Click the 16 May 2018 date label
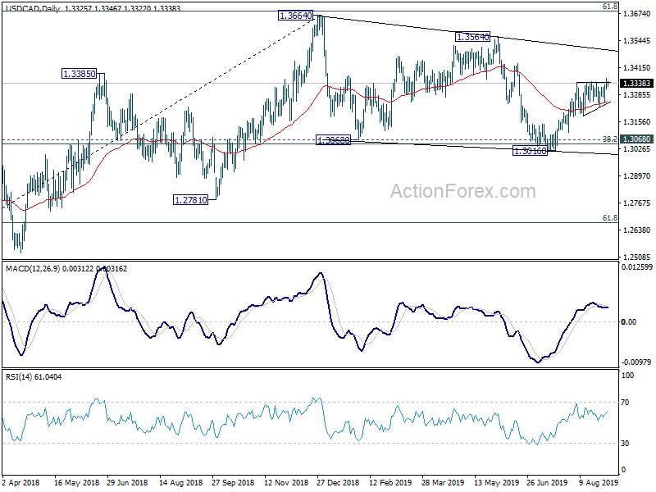Screen dimensions: 656x492 [76, 482]
